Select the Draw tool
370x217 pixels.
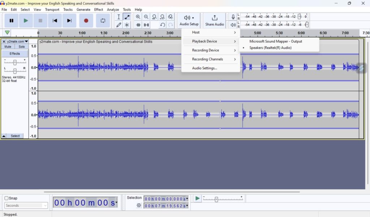[119, 25]
